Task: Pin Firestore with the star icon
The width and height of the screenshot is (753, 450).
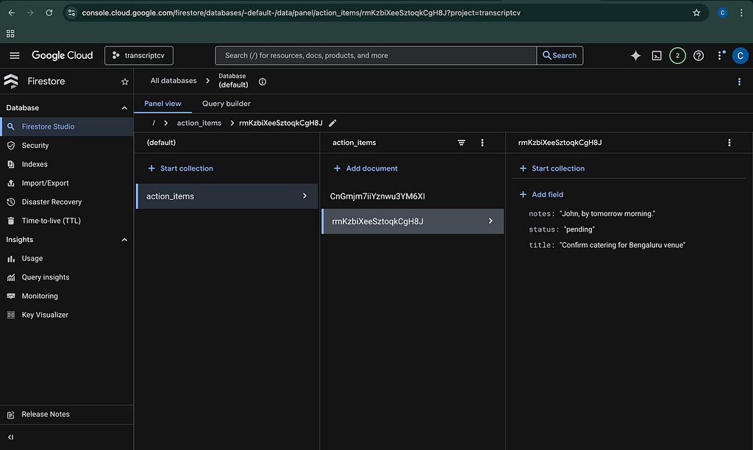Action: (125, 82)
